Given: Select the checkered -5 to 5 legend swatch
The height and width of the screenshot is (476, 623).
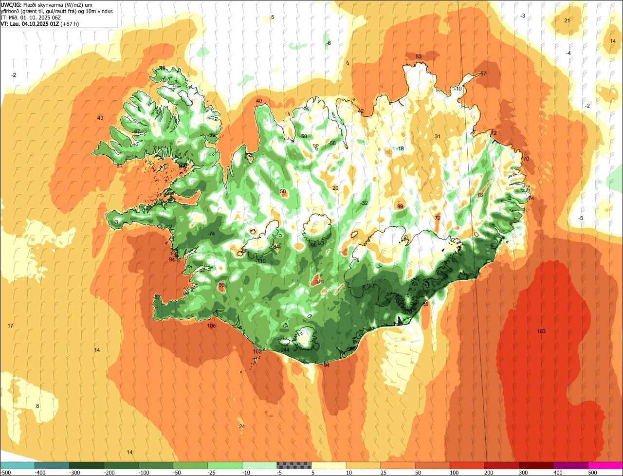Looking at the screenshot, I should 294,465.
